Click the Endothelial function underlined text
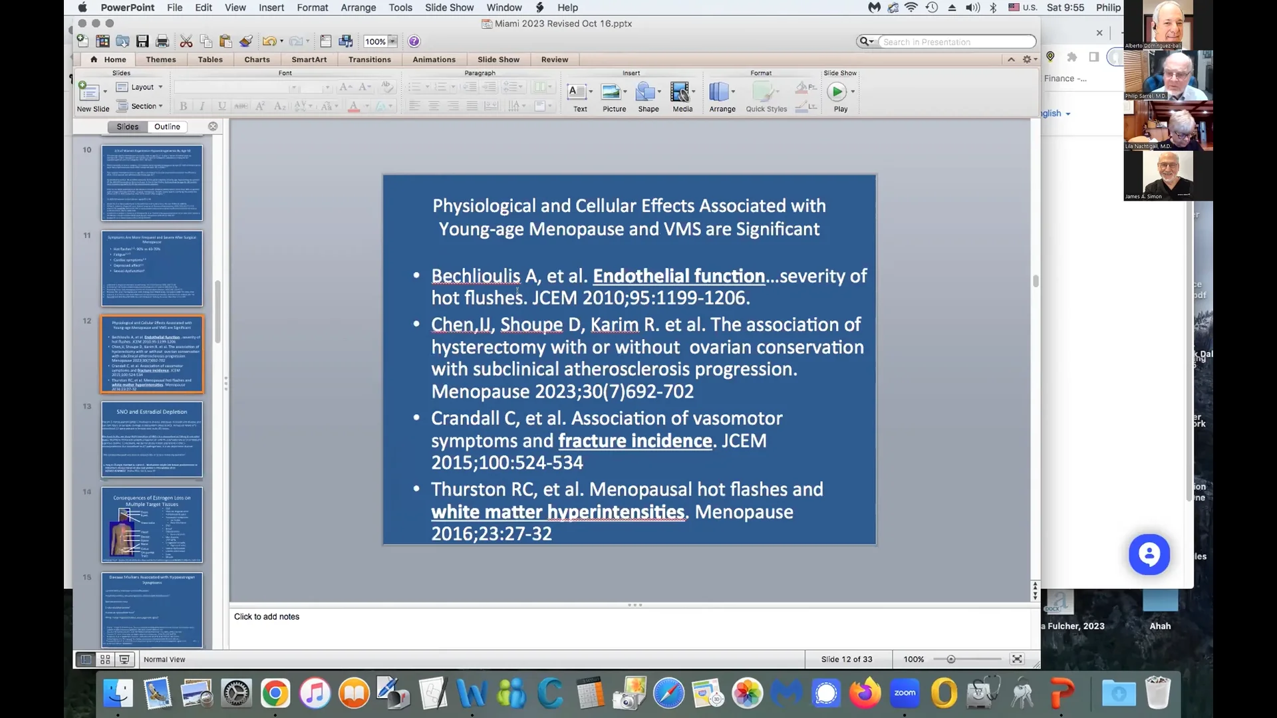Image resolution: width=1277 pixels, height=718 pixels. coord(678,276)
